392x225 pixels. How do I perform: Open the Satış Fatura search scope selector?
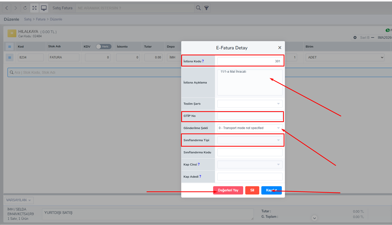(62, 8)
